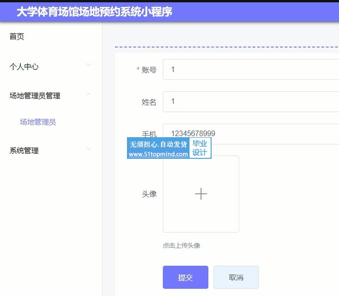Cancel editing with 取消 button
339x296 pixels.
(236, 277)
